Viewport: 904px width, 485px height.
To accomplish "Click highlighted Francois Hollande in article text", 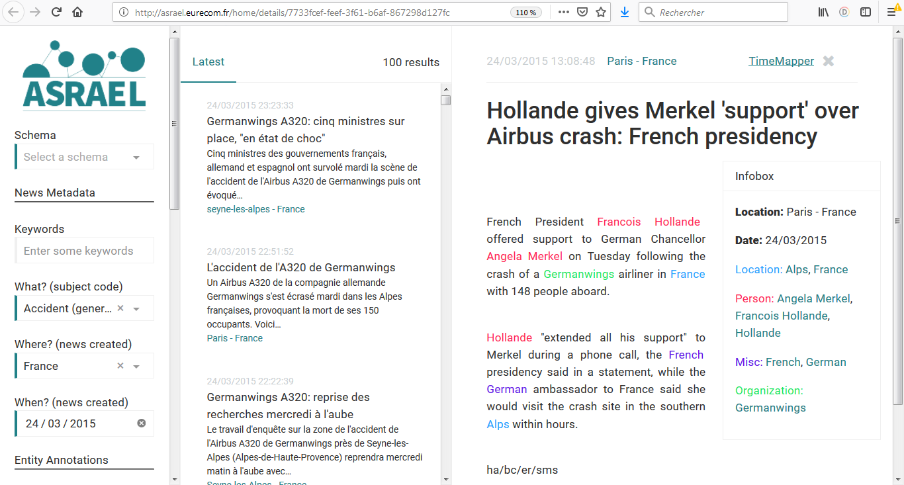I will point(649,222).
